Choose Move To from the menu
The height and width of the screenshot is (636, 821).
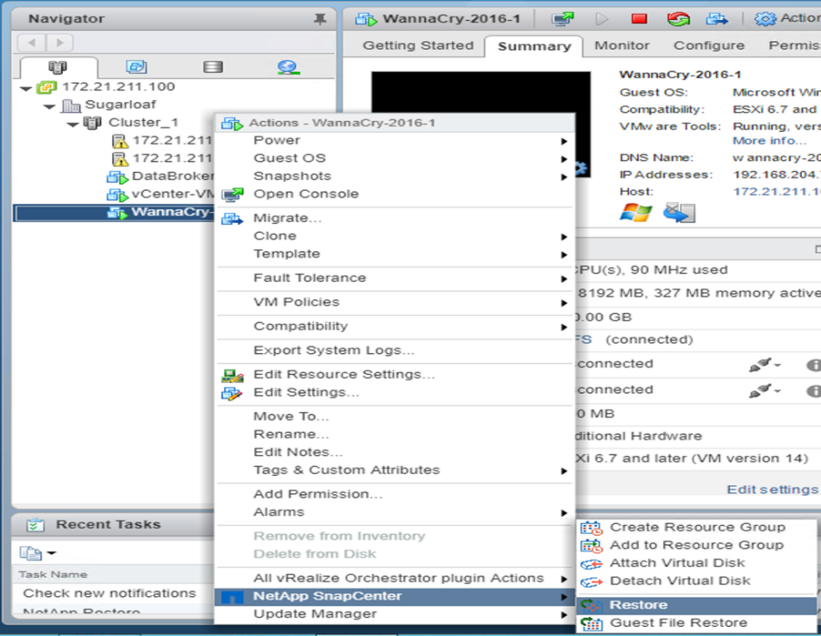tap(396, 416)
